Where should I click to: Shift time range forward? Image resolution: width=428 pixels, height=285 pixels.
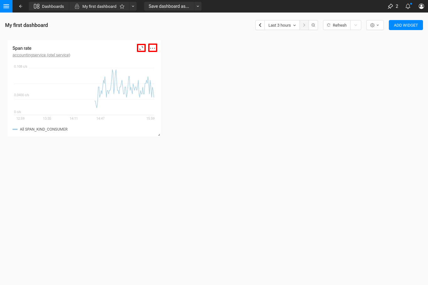(x=304, y=25)
